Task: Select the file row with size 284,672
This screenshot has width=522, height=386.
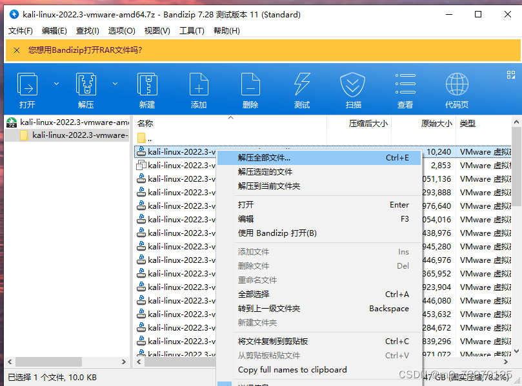Action: 323,328
